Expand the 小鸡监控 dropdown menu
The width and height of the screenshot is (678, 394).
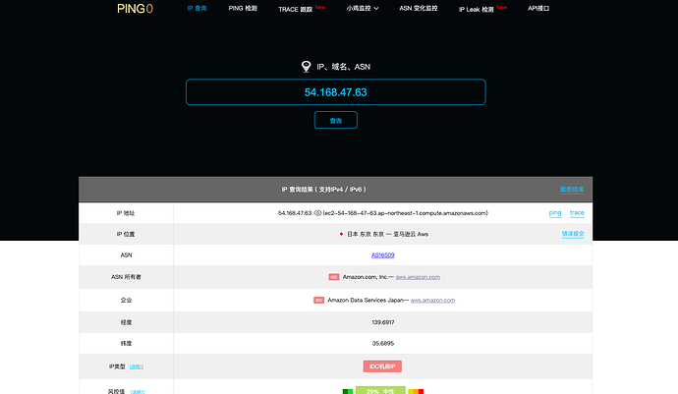coord(363,8)
